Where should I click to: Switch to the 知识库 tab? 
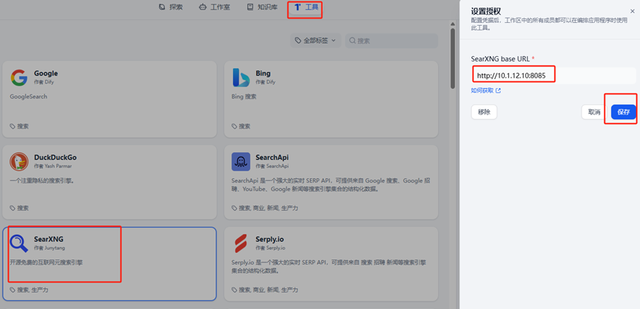(x=260, y=7)
